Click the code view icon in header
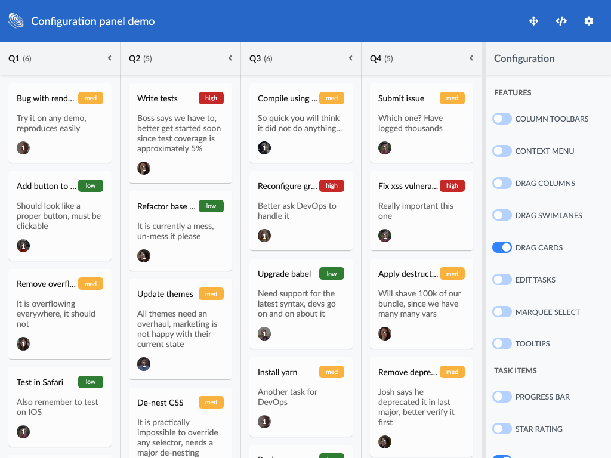Viewport: 611px width, 458px height. click(x=561, y=21)
